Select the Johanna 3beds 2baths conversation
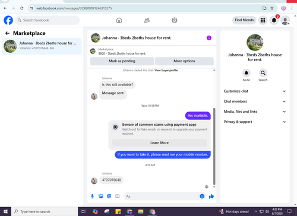This screenshot has width=297, height=216. pyautogui.click(x=42, y=46)
